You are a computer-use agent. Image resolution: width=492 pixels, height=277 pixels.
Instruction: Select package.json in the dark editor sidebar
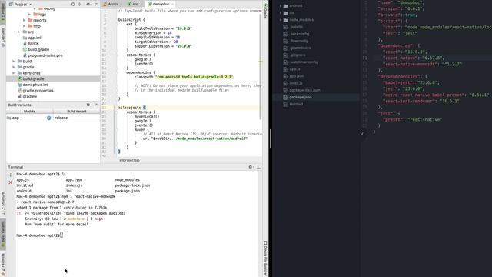pos(316,98)
